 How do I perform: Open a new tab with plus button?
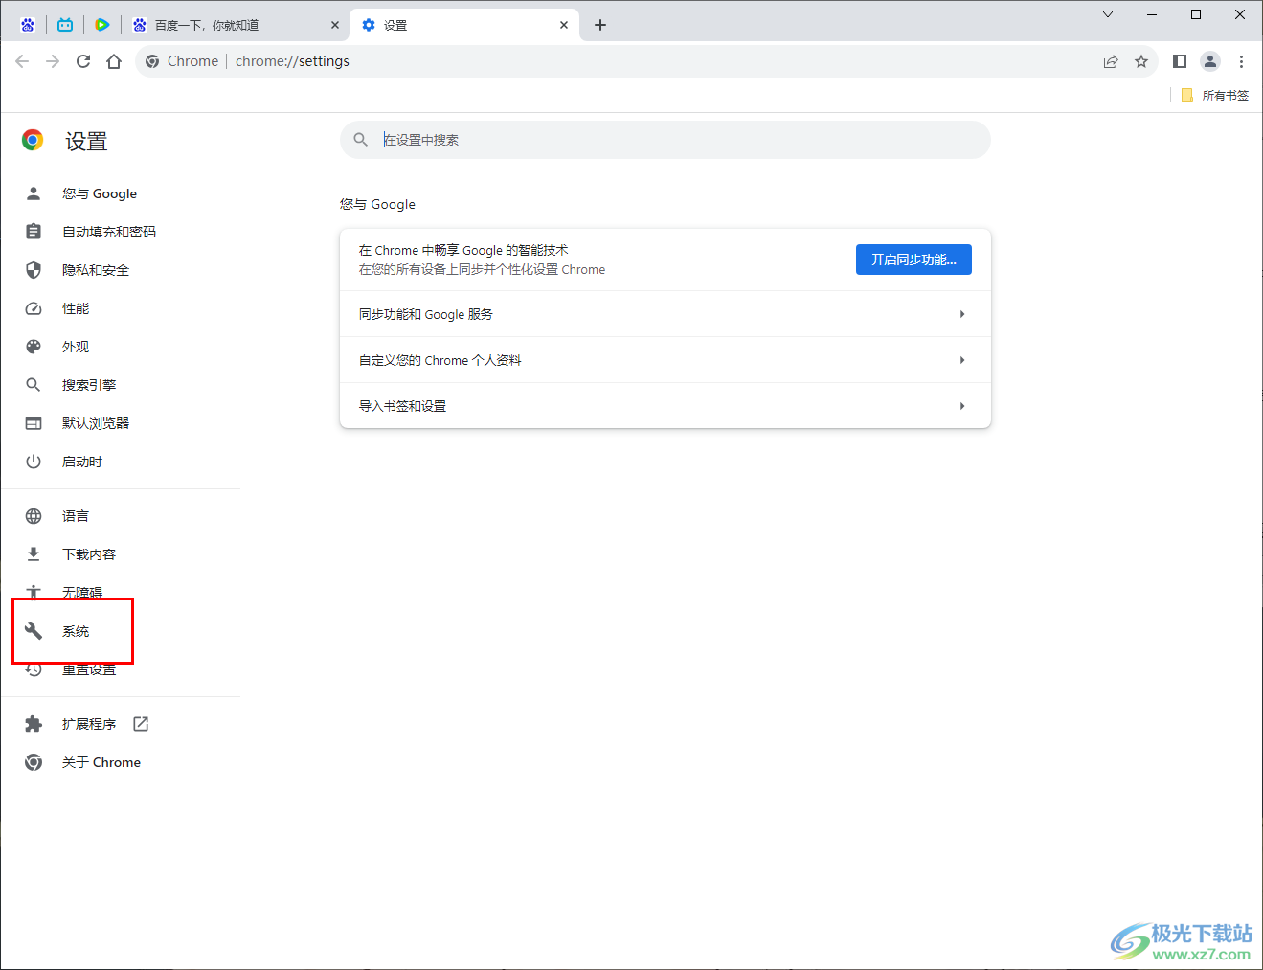pyautogui.click(x=600, y=25)
